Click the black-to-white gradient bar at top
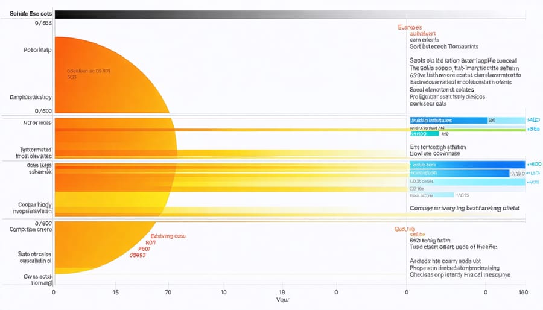 (x=271, y=13)
